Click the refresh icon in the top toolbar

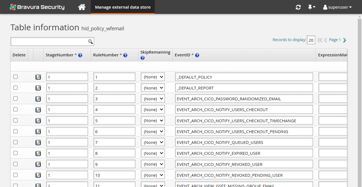point(298,7)
